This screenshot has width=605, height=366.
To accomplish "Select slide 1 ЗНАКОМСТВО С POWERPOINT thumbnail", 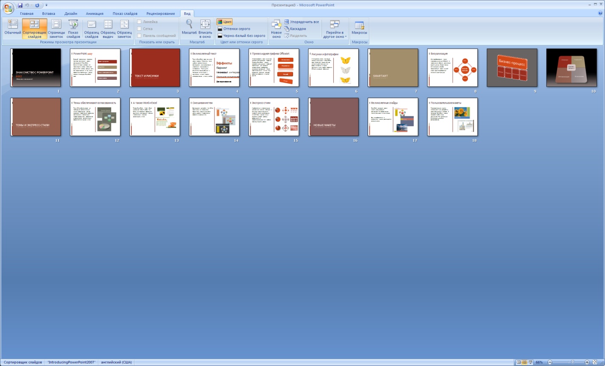I will tap(36, 68).
